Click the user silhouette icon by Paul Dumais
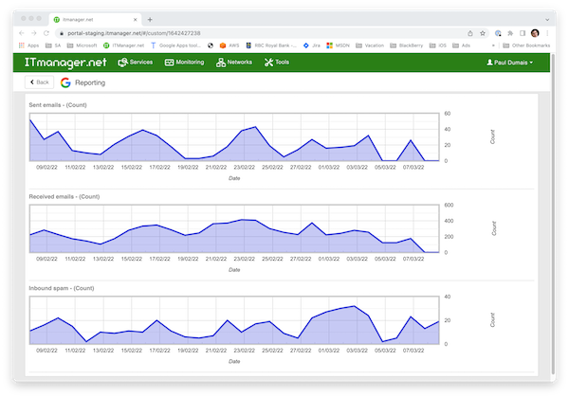This screenshot has height=398, width=569. (x=489, y=63)
